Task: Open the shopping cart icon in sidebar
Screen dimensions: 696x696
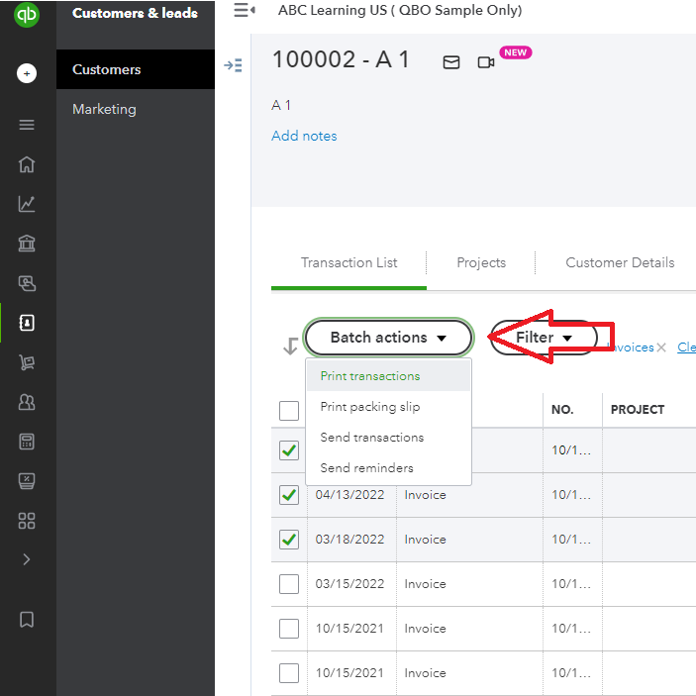Action: point(27,362)
